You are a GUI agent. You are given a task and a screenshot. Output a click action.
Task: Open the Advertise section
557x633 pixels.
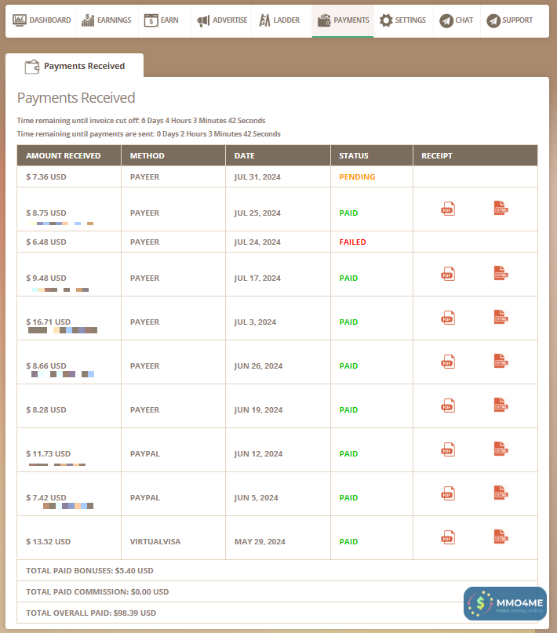coord(221,20)
